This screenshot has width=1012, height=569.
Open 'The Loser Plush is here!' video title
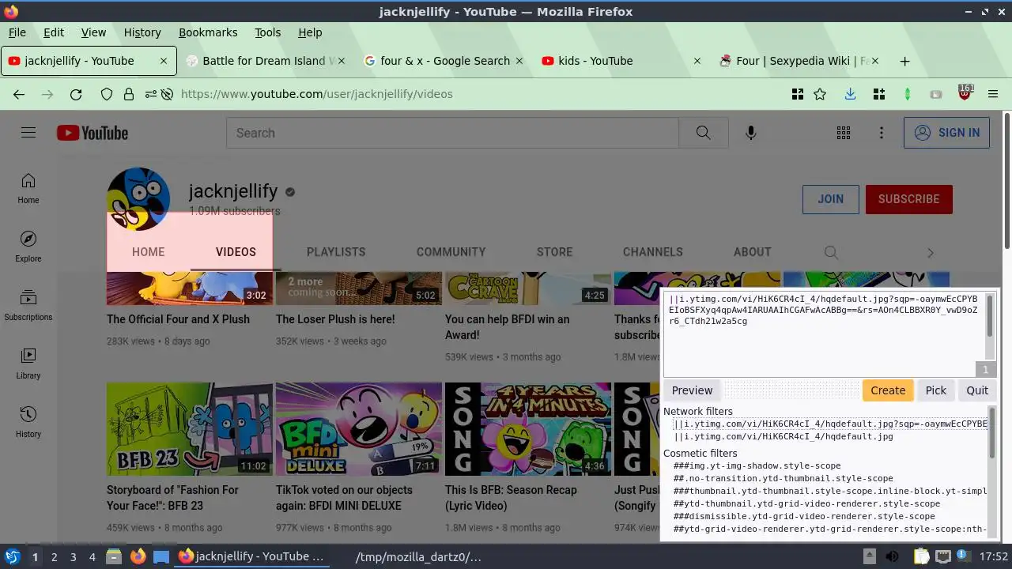(335, 319)
